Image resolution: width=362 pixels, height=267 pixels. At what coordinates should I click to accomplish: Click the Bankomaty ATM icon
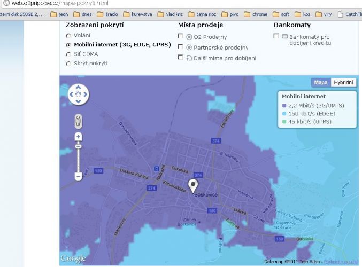(285, 36)
